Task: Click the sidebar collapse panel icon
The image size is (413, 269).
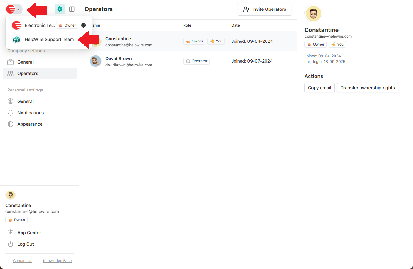Action: (72, 9)
